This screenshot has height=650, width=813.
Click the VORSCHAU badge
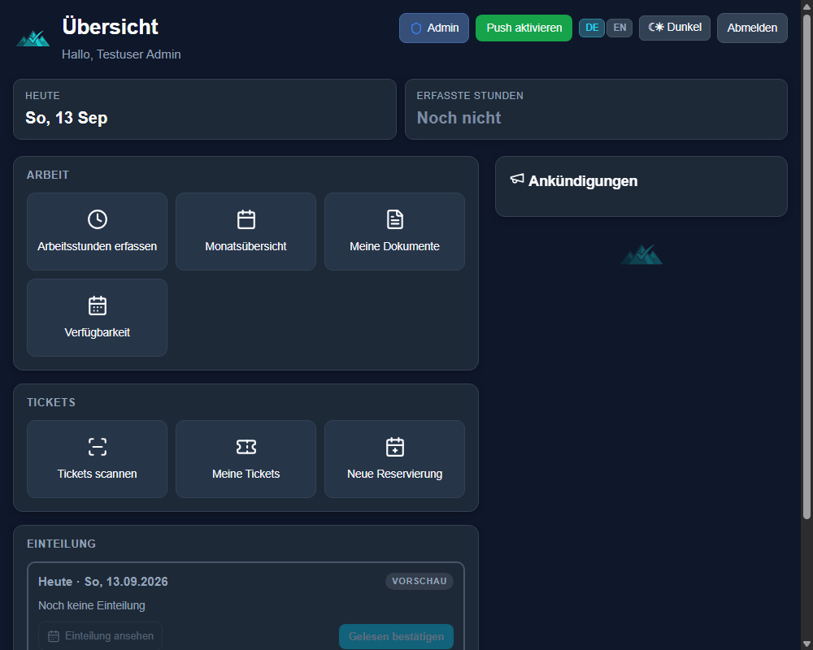point(420,581)
